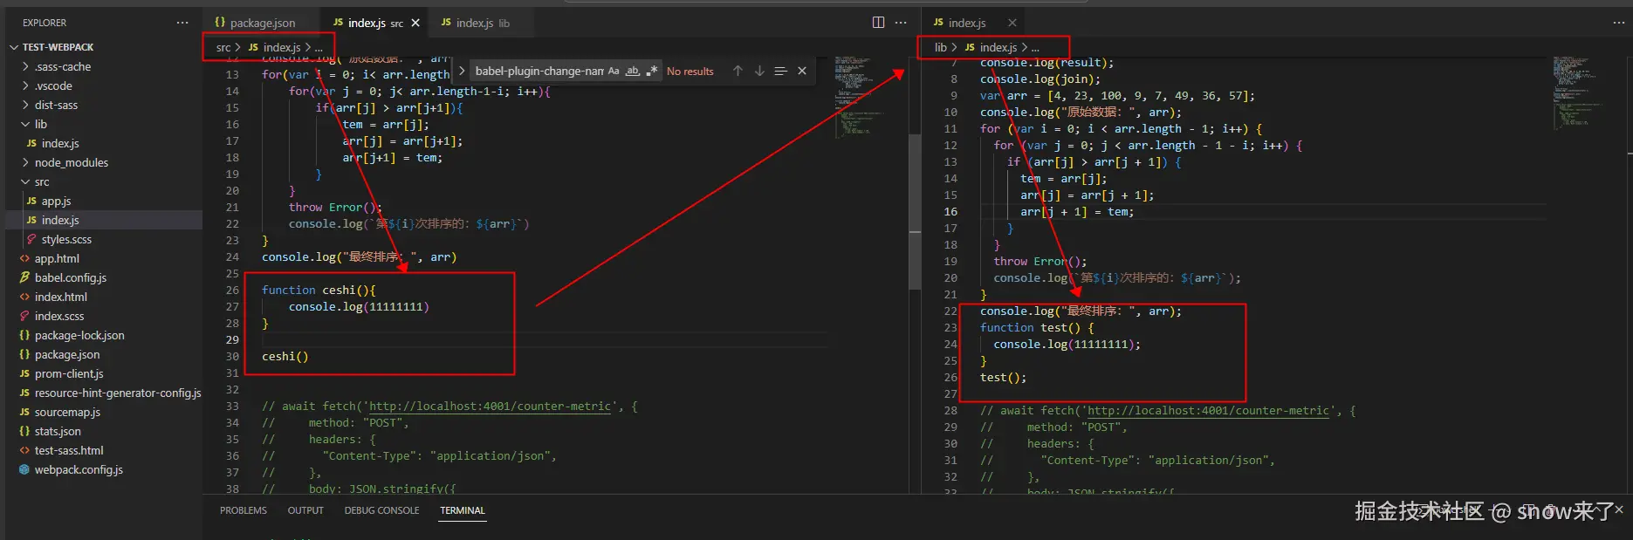This screenshot has width=1633, height=540.
Task: Close the index.js src tab
Action: click(415, 23)
